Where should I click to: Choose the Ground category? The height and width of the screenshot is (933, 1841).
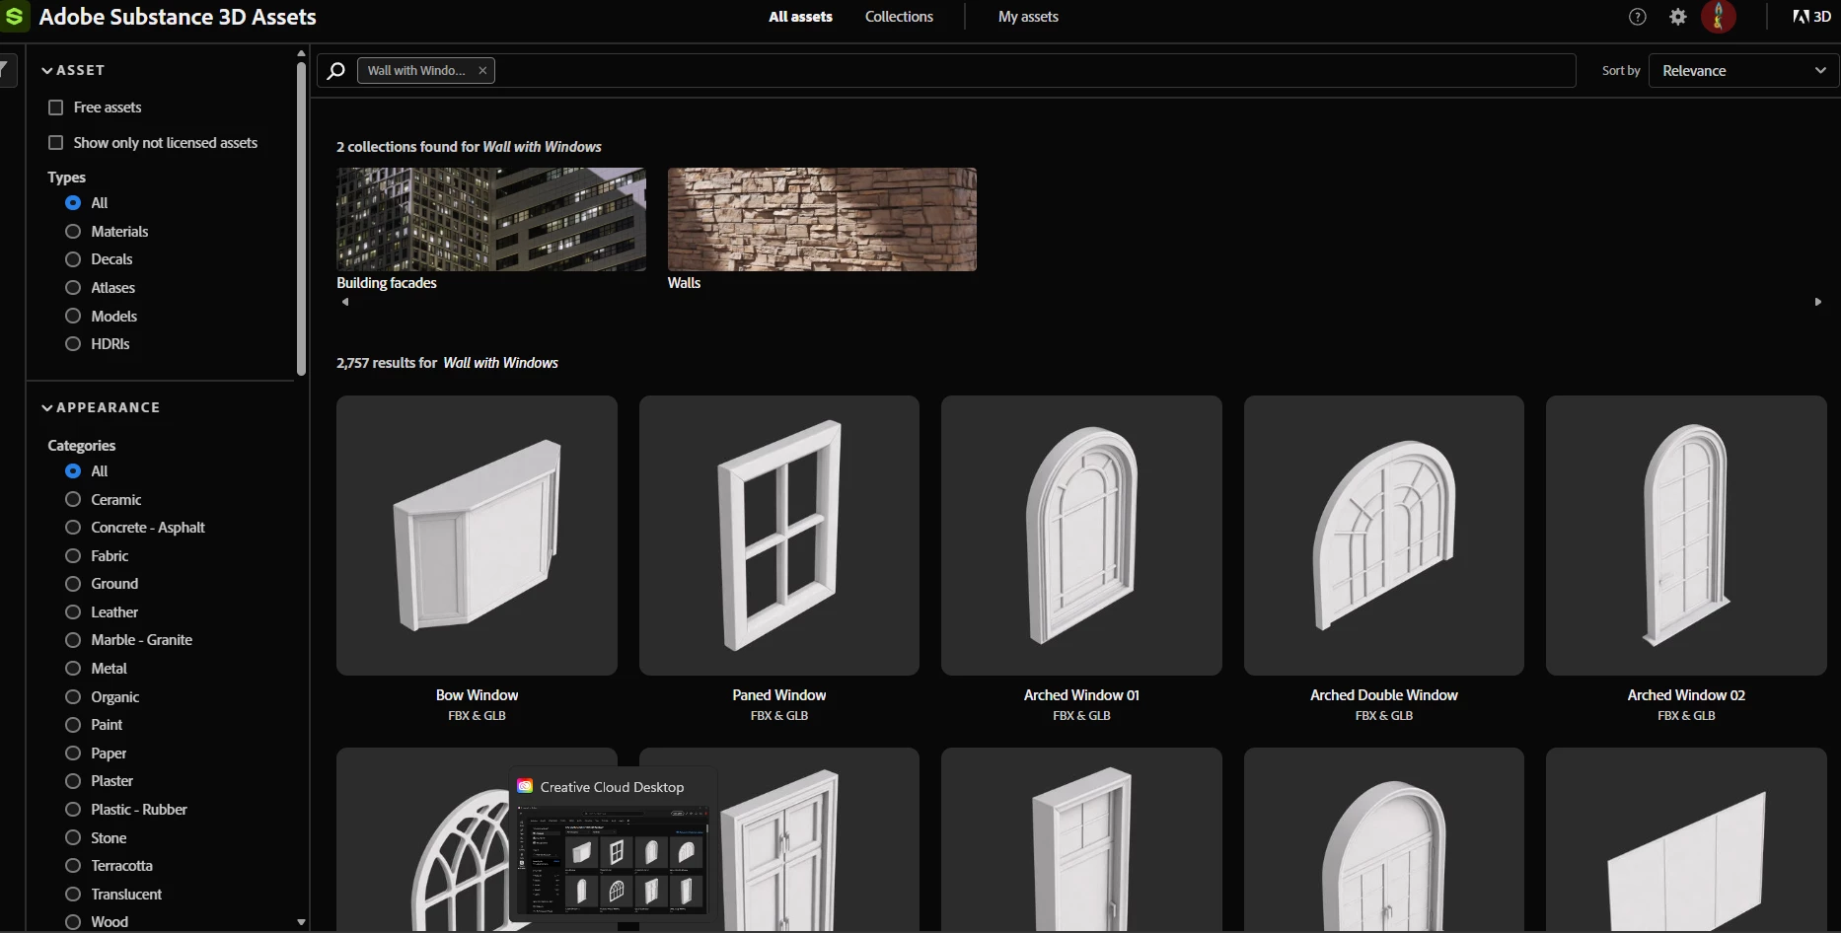[73, 584]
